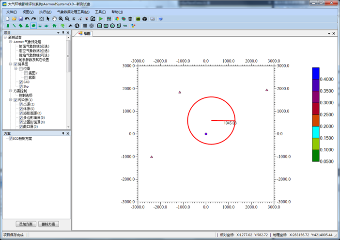Select the arrow pointer tool
The height and width of the screenshot is (240, 340).
[x=48, y=19]
